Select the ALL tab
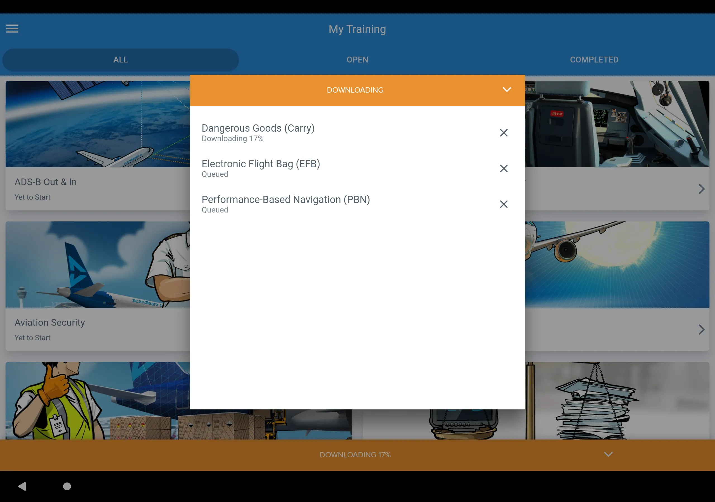715x502 pixels. pos(121,59)
